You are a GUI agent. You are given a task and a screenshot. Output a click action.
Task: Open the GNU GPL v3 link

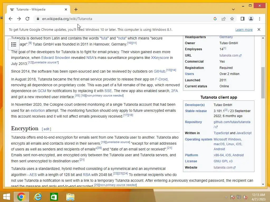(223, 161)
